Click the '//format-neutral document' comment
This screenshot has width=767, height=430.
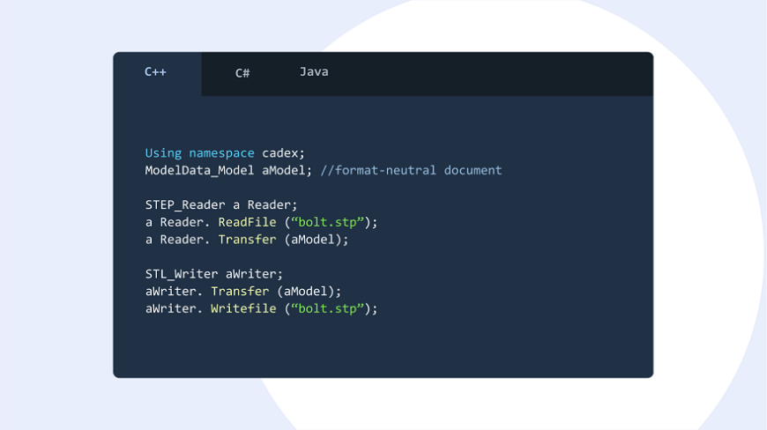tap(411, 170)
